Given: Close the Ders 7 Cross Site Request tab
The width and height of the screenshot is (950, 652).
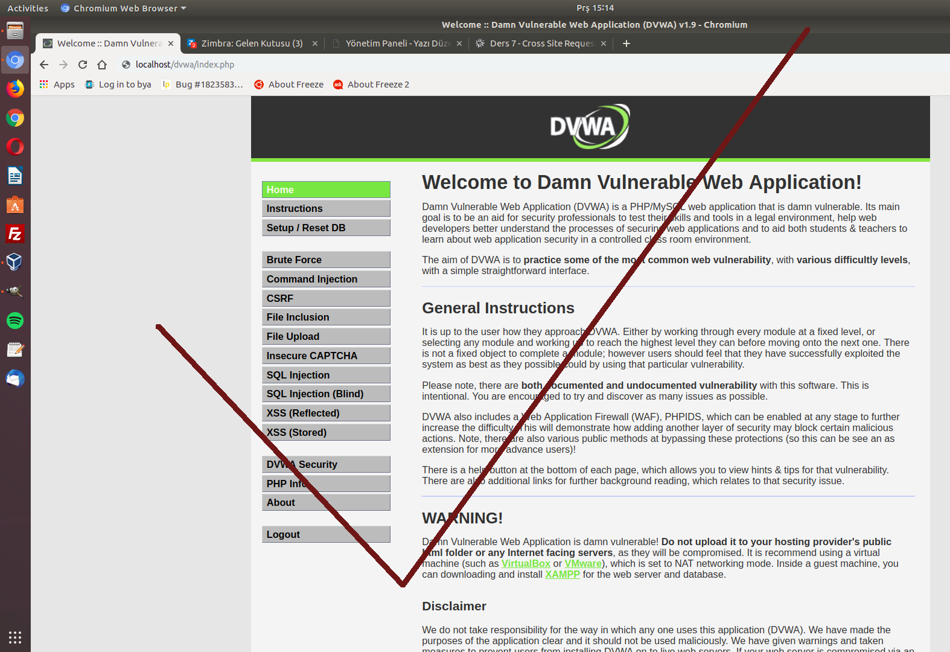Looking at the screenshot, I should 604,43.
